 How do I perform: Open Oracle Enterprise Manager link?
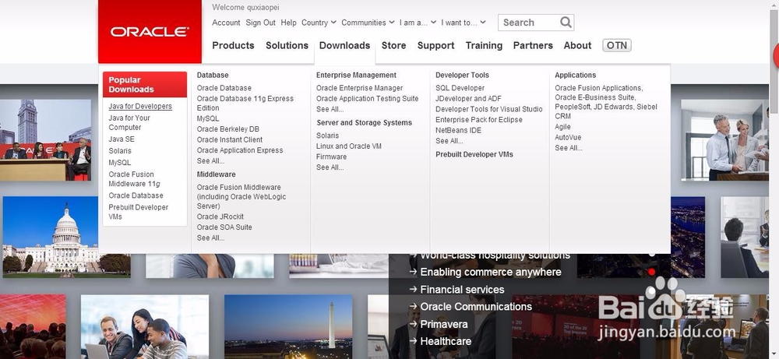(x=359, y=88)
